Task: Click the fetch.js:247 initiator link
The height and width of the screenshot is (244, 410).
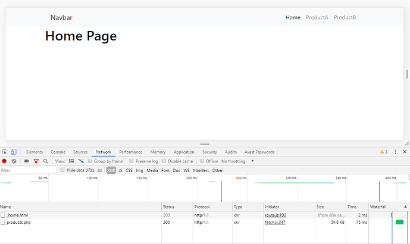Action: [x=276, y=222]
